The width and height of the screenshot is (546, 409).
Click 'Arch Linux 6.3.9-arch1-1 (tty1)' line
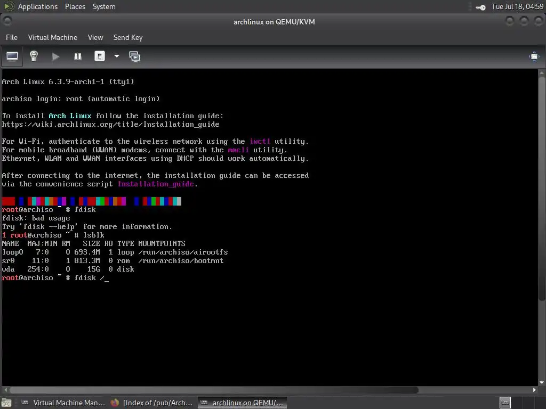pos(68,81)
